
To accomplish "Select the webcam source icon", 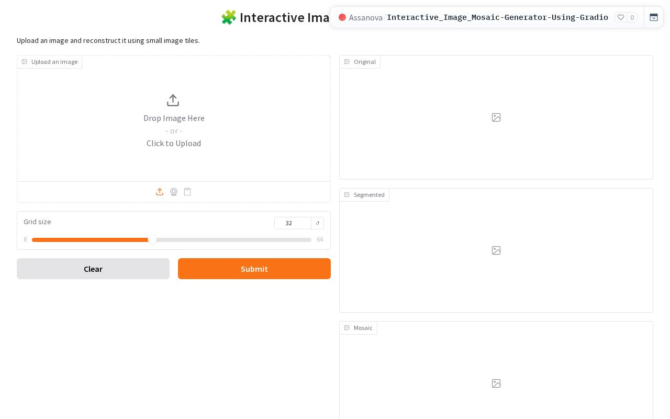I will [x=174, y=192].
